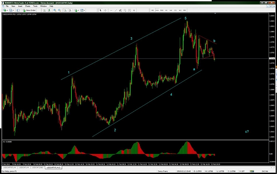
Task: Click the connection status bars icon
Action: click(x=252, y=171)
